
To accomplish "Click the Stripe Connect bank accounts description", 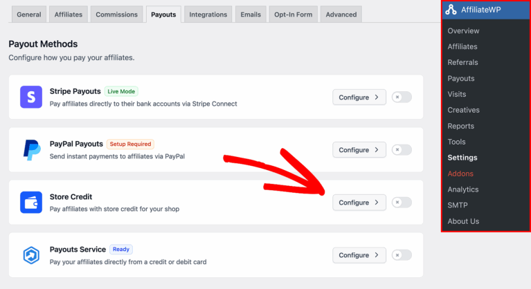I will 143,104.
